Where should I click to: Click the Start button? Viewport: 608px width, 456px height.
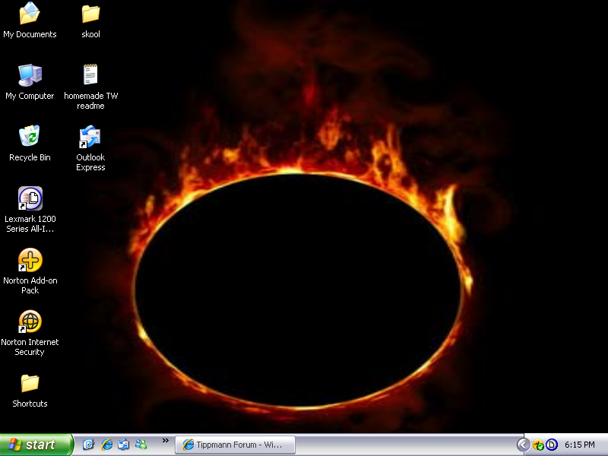click(x=36, y=445)
